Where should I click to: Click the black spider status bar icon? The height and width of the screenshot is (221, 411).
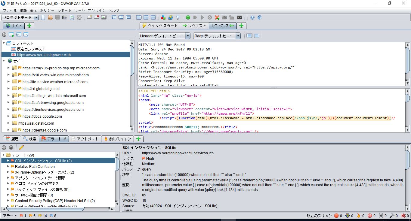coord(381,216)
